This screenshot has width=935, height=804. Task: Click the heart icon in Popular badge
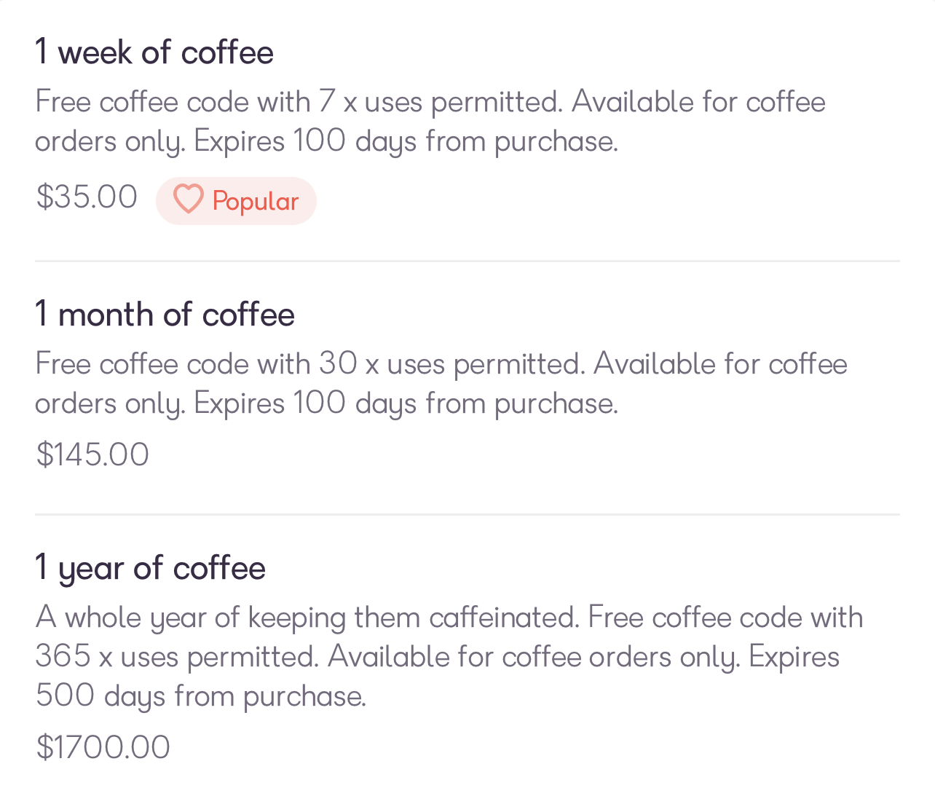pyautogui.click(x=188, y=200)
